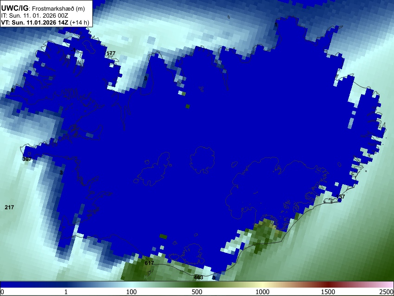The image size is (394, 296).
Task: Click the 617 value label on the south coast
Action: pos(149,263)
